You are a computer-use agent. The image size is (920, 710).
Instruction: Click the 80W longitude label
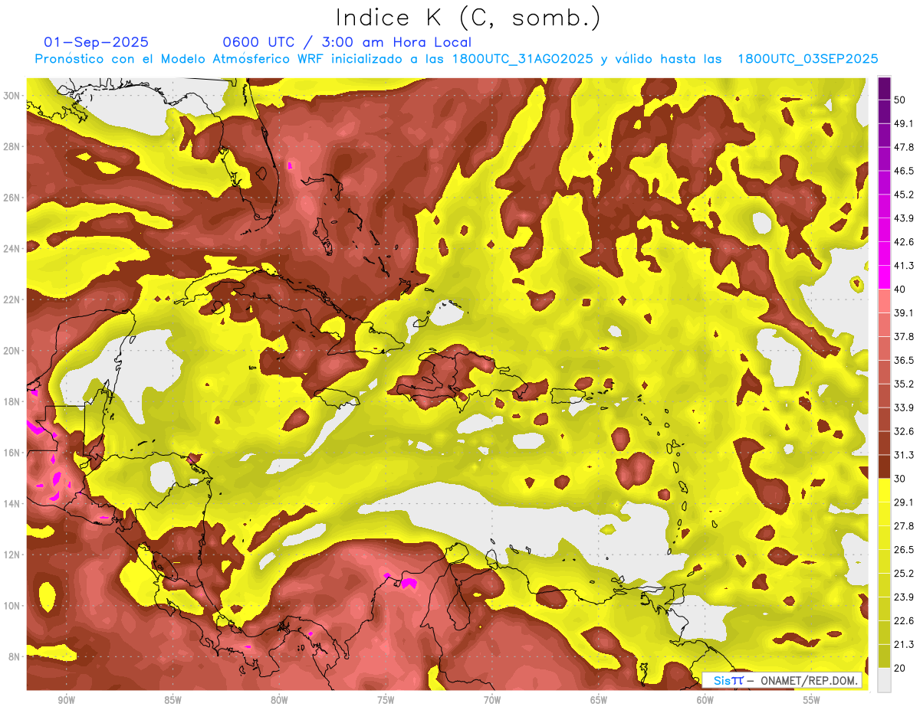[x=279, y=700]
